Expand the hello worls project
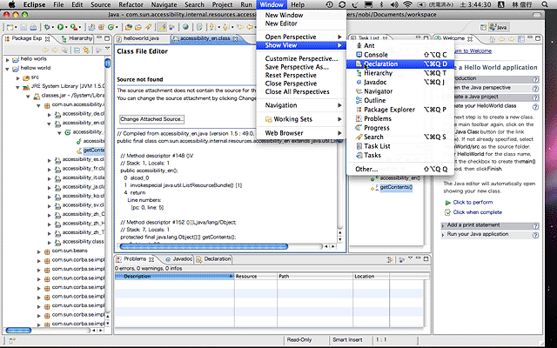 pyautogui.click(x=8, y=60)
